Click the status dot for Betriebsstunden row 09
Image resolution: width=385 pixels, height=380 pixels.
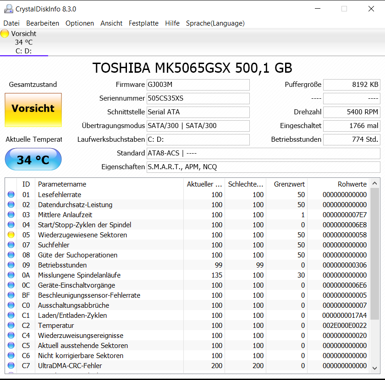point(11,265)
